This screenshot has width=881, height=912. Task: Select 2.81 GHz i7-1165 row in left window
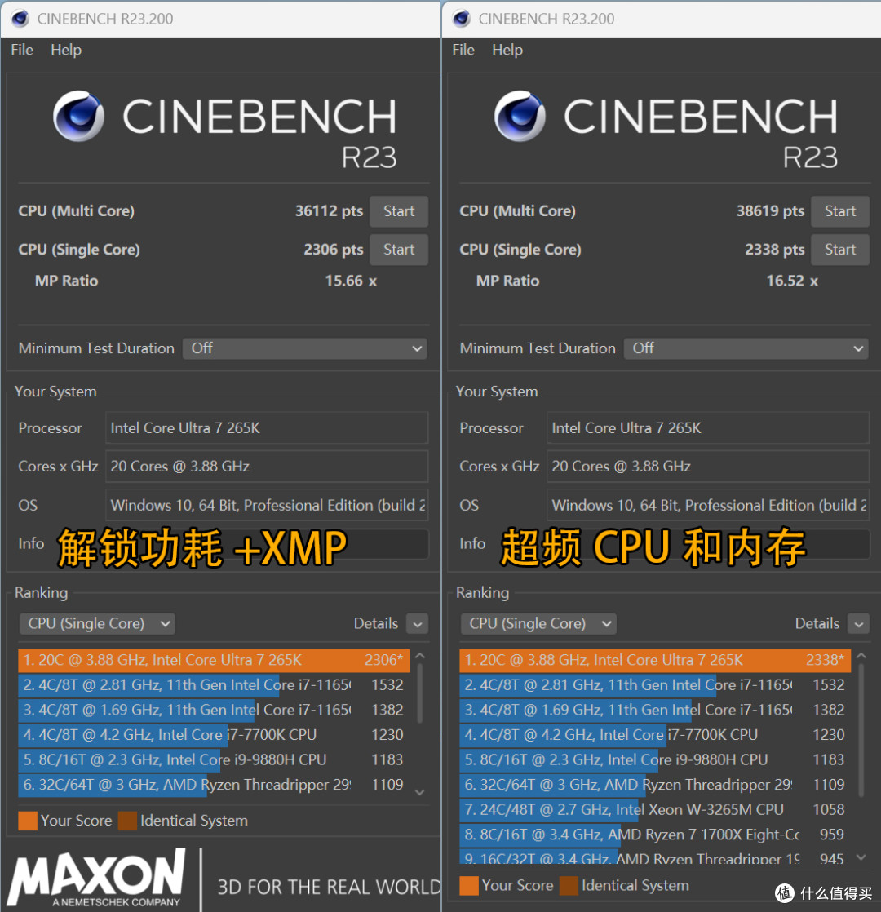[214, 685]
